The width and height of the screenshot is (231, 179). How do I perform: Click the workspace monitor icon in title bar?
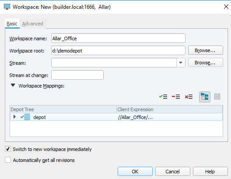(x=7, y=7)
